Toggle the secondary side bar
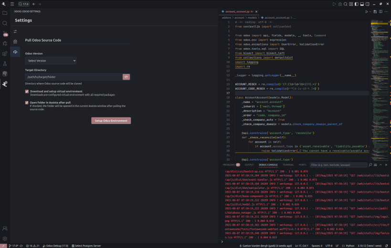 pyautogui.click(x=368, y=4)
